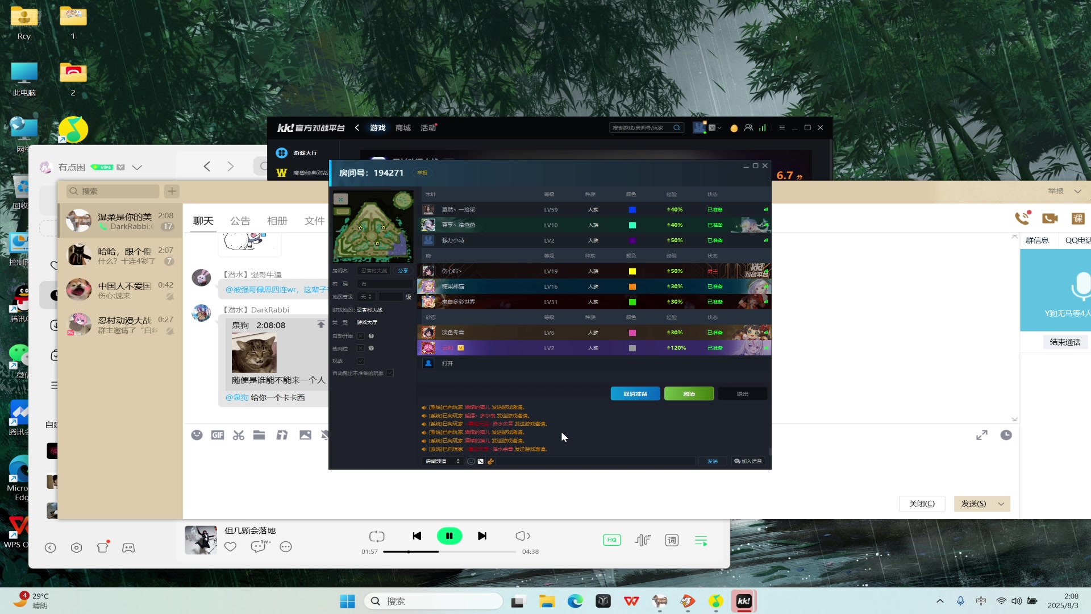The height and width of the screenshot is (614, 1091).
Task: Open the comments icon under the song title
Action: click(x=259, y=546)
